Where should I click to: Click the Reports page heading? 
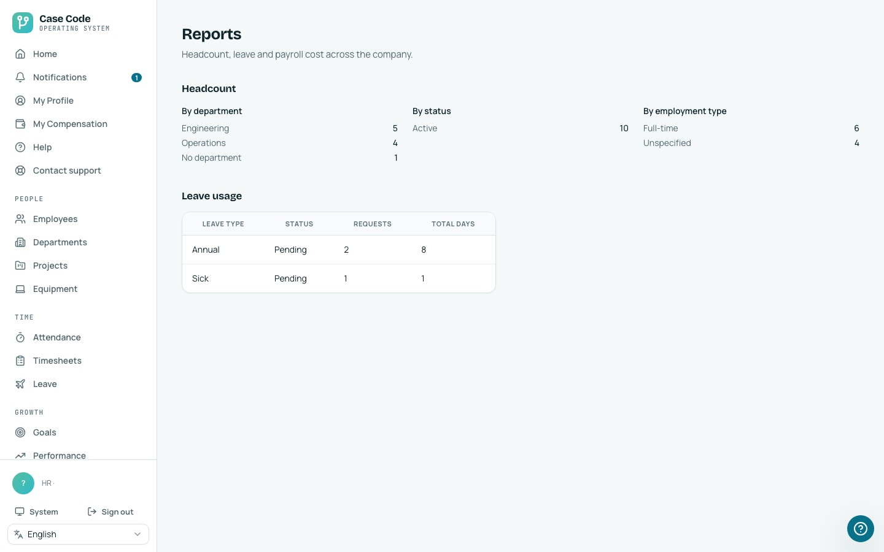[x=212, y=34]
